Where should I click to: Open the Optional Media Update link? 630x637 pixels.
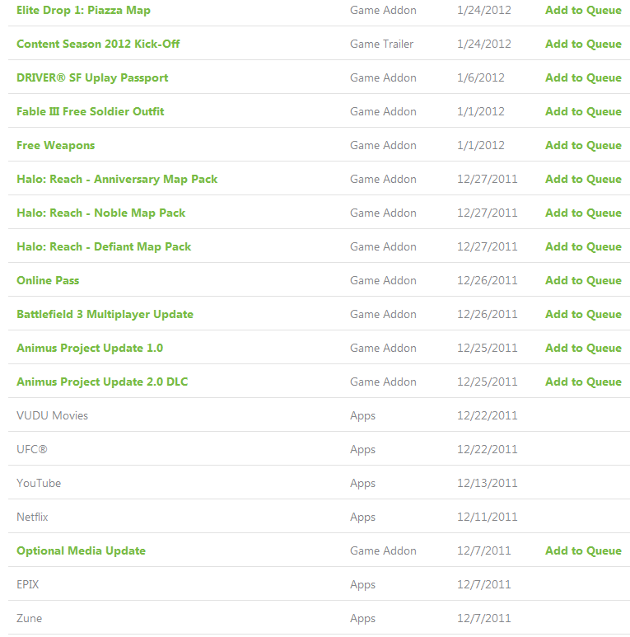point(81,550)
